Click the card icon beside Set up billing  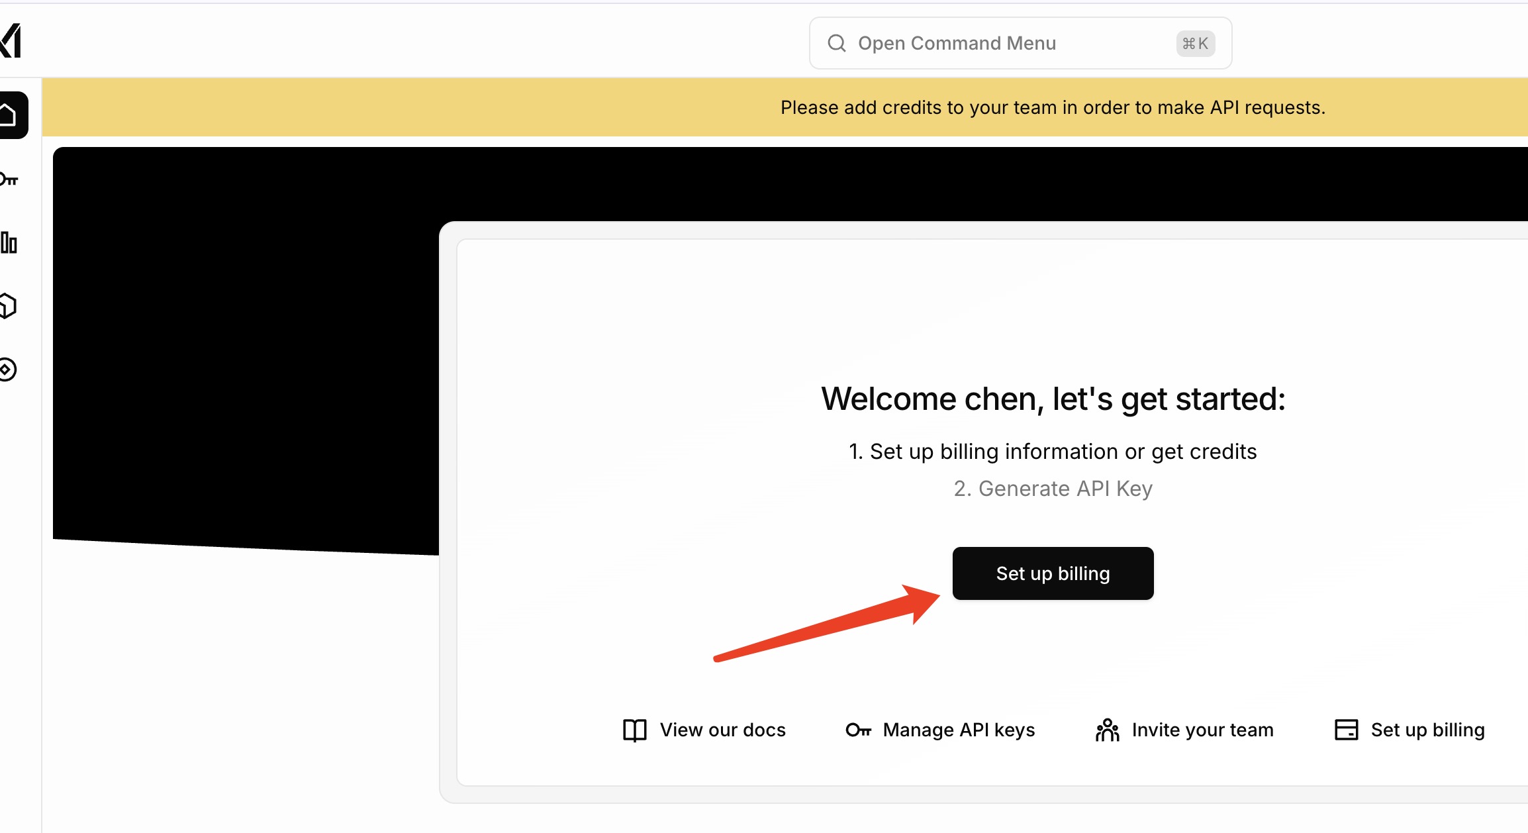point(1347,730)
